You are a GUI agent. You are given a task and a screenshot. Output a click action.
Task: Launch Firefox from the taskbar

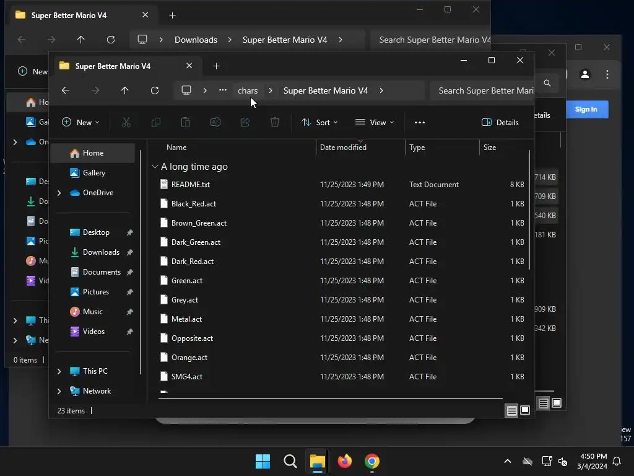(x=344, y=461)
